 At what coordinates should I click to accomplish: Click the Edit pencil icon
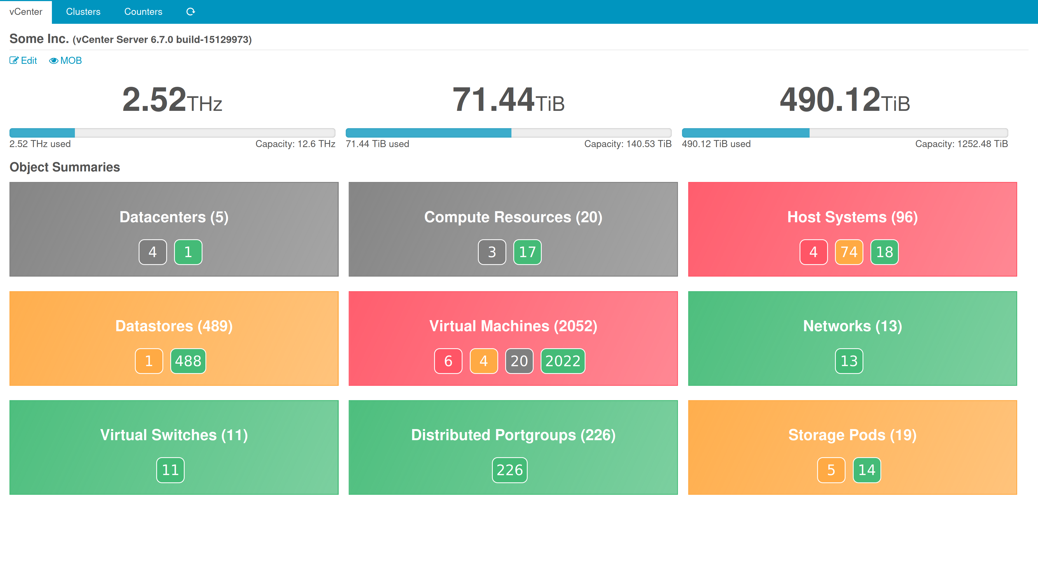(x=14, y=61)
